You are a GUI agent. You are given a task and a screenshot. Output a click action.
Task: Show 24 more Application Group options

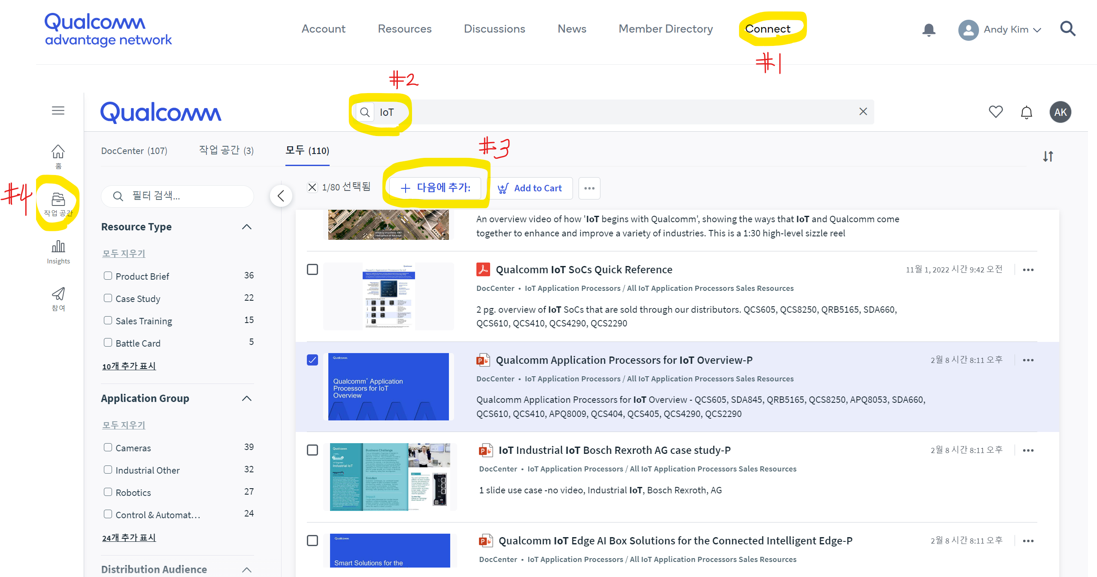pyautogui.click(x=129, y=538)
